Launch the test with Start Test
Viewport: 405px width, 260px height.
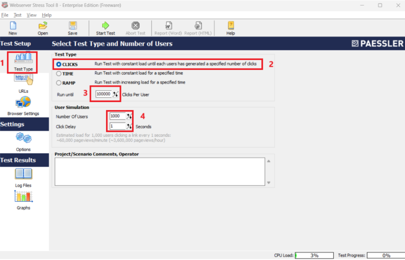tap(105, 28)
